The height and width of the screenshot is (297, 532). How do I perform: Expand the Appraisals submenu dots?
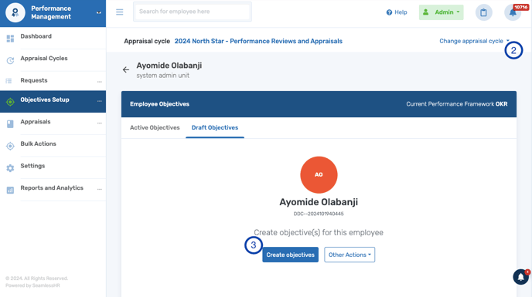tap(100, 123)
